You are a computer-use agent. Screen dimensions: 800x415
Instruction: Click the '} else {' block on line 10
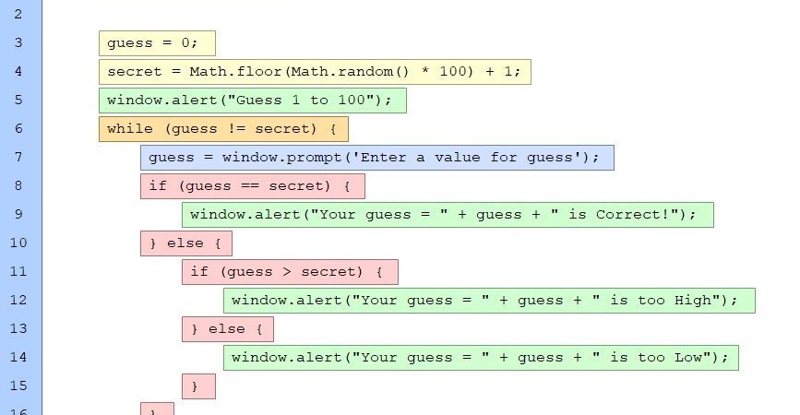click(x=185, y=243)
